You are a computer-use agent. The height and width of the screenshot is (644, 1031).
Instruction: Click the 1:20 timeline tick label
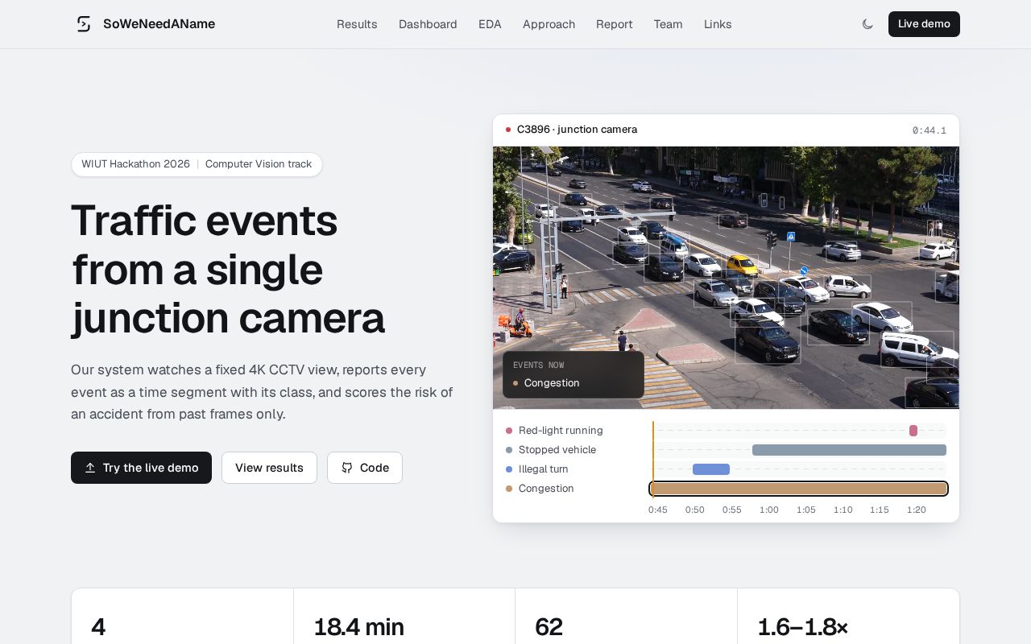(x=917, y=510)
